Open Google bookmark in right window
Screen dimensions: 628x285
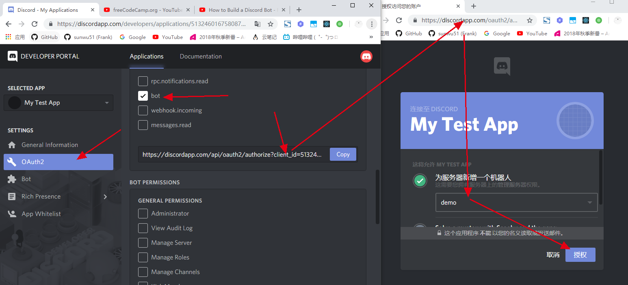(497, 33)
